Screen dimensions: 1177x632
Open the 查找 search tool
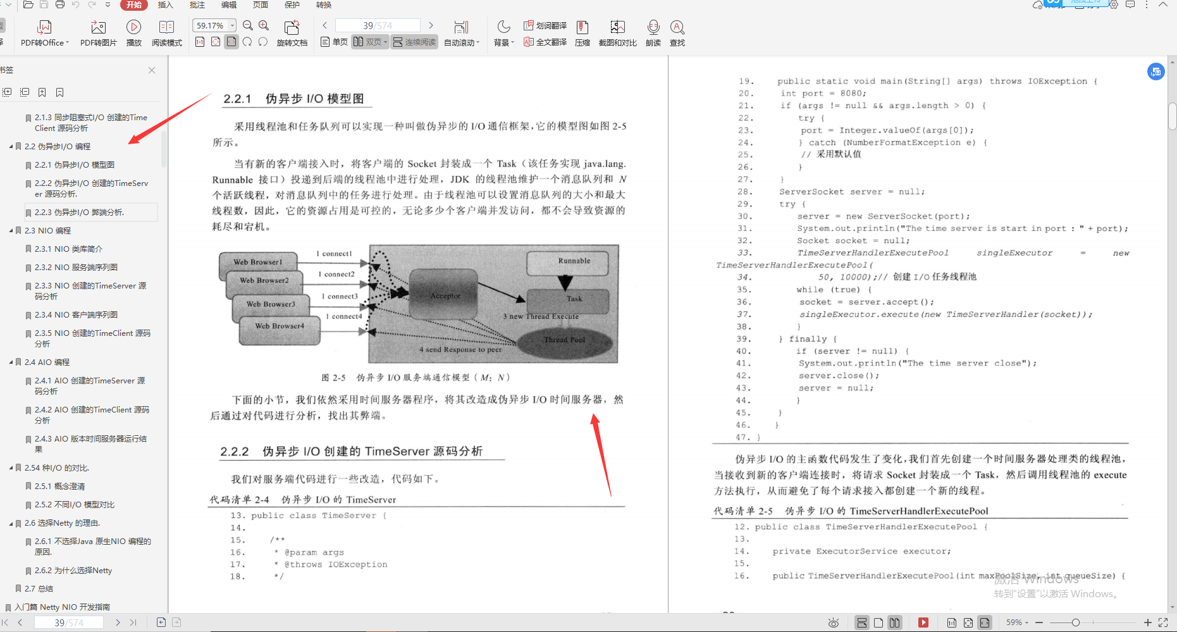click(x=677, y=33)
